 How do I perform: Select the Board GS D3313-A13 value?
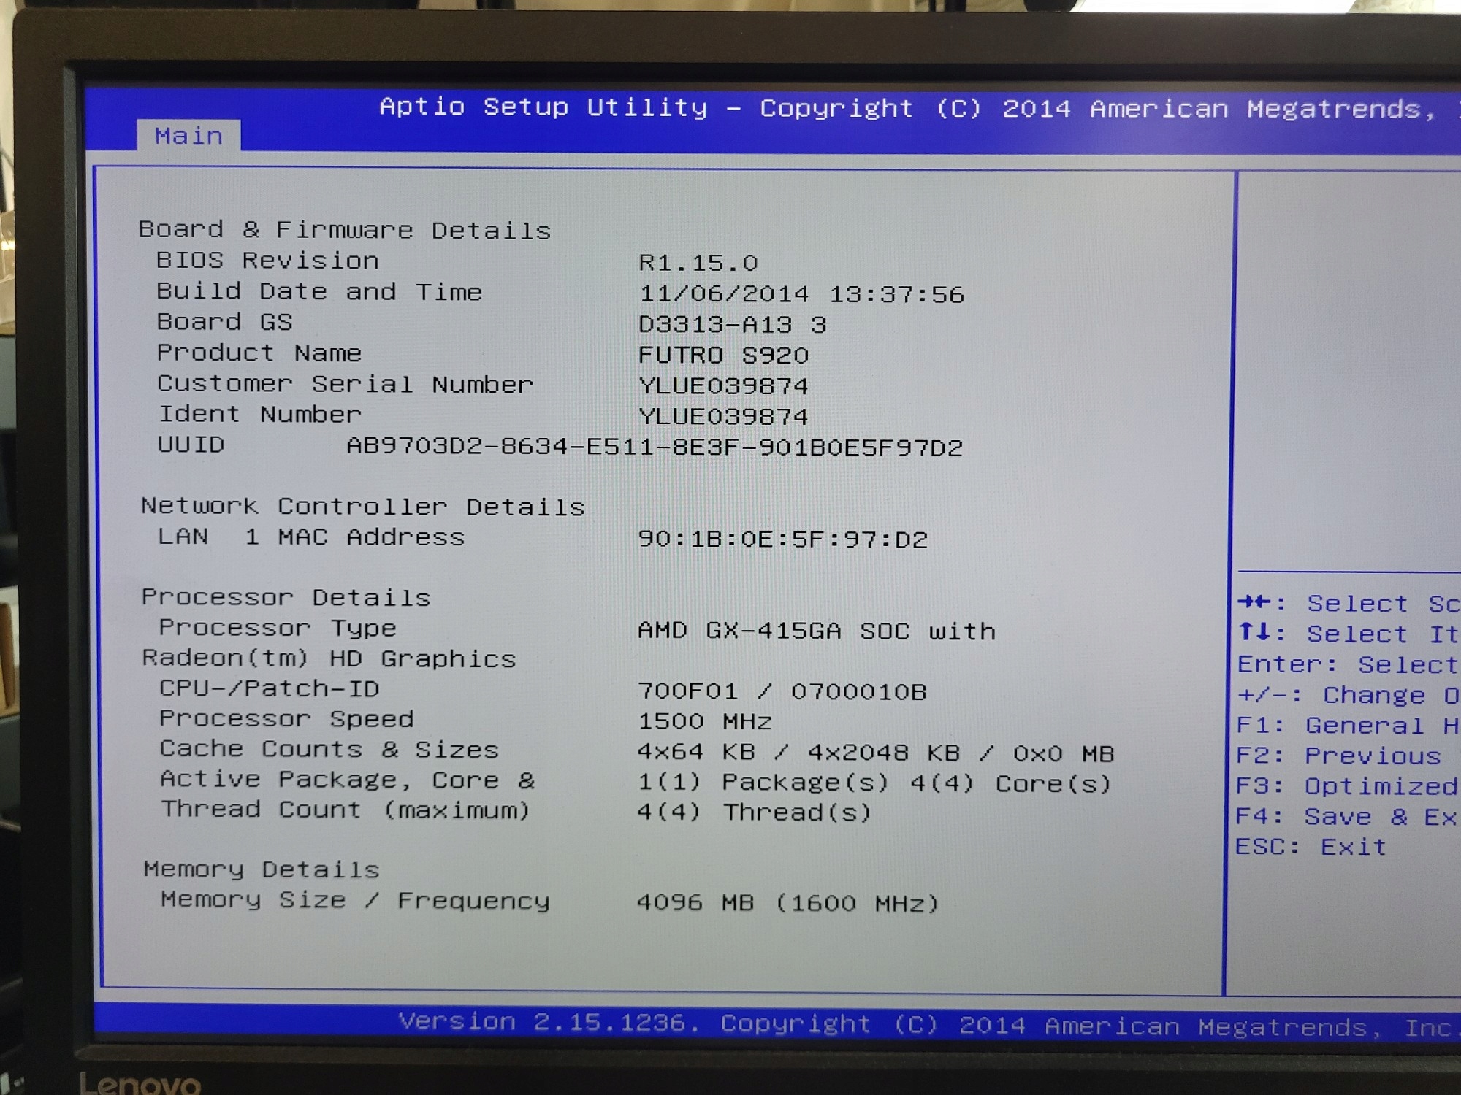click(732, 324)
